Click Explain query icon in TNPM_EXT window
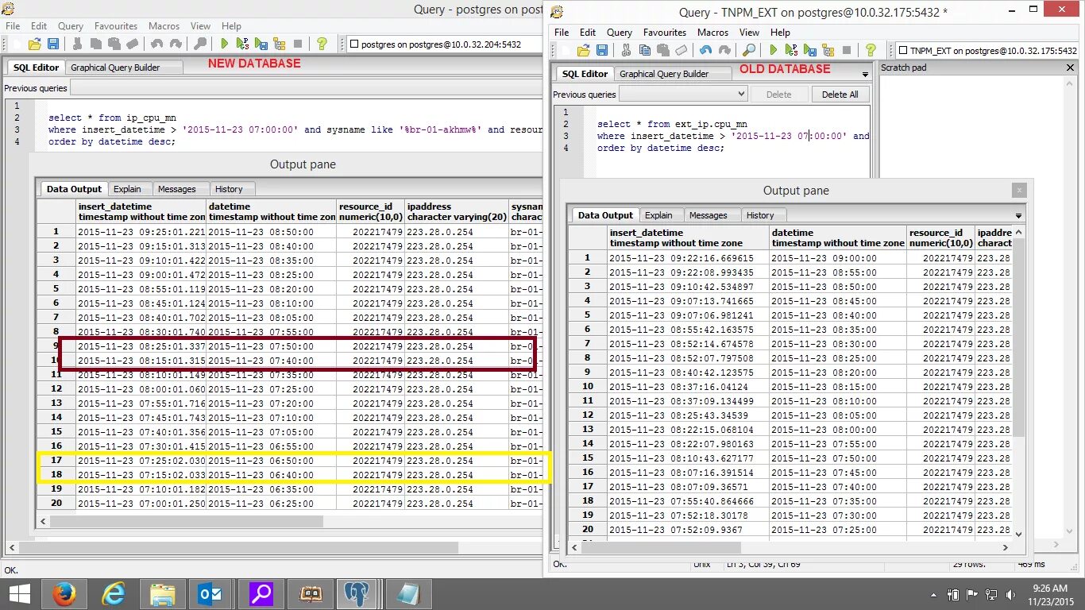 [x=792, y=50]
